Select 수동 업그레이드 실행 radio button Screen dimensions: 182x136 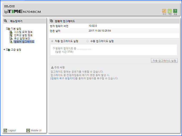(x=88, y=41)
